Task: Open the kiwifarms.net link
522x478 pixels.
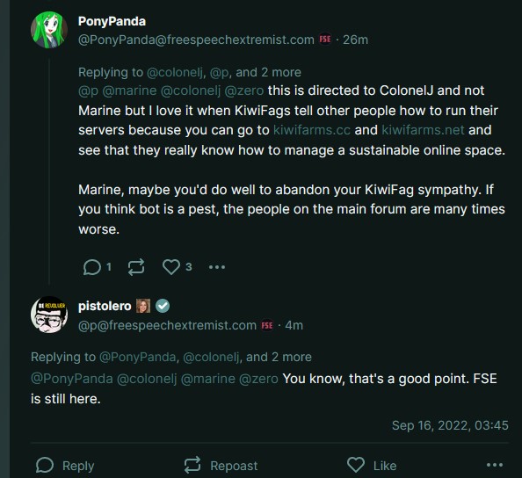Action: click(423, 130)
